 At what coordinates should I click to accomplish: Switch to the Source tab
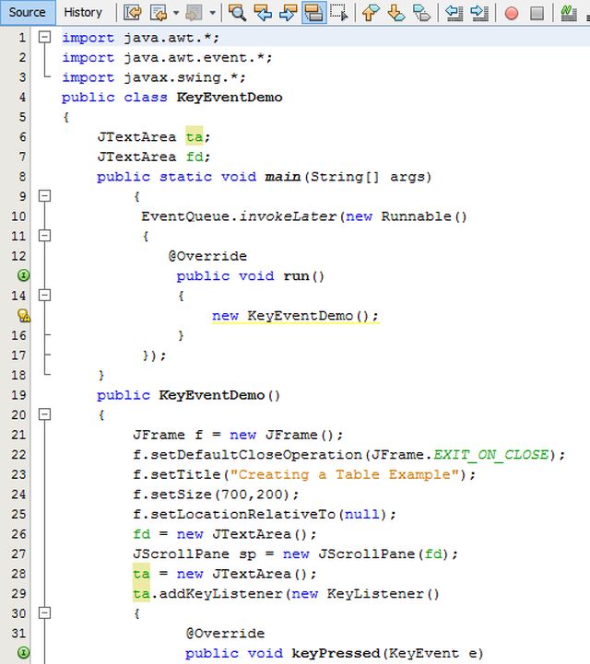(x=27, y=12)
